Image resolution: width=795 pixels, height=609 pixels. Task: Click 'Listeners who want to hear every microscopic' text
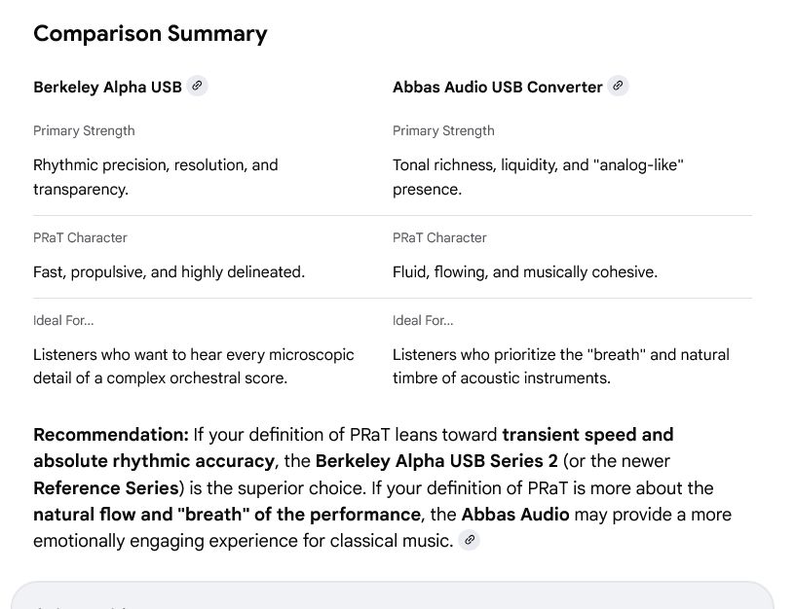[x=193, y=355]
